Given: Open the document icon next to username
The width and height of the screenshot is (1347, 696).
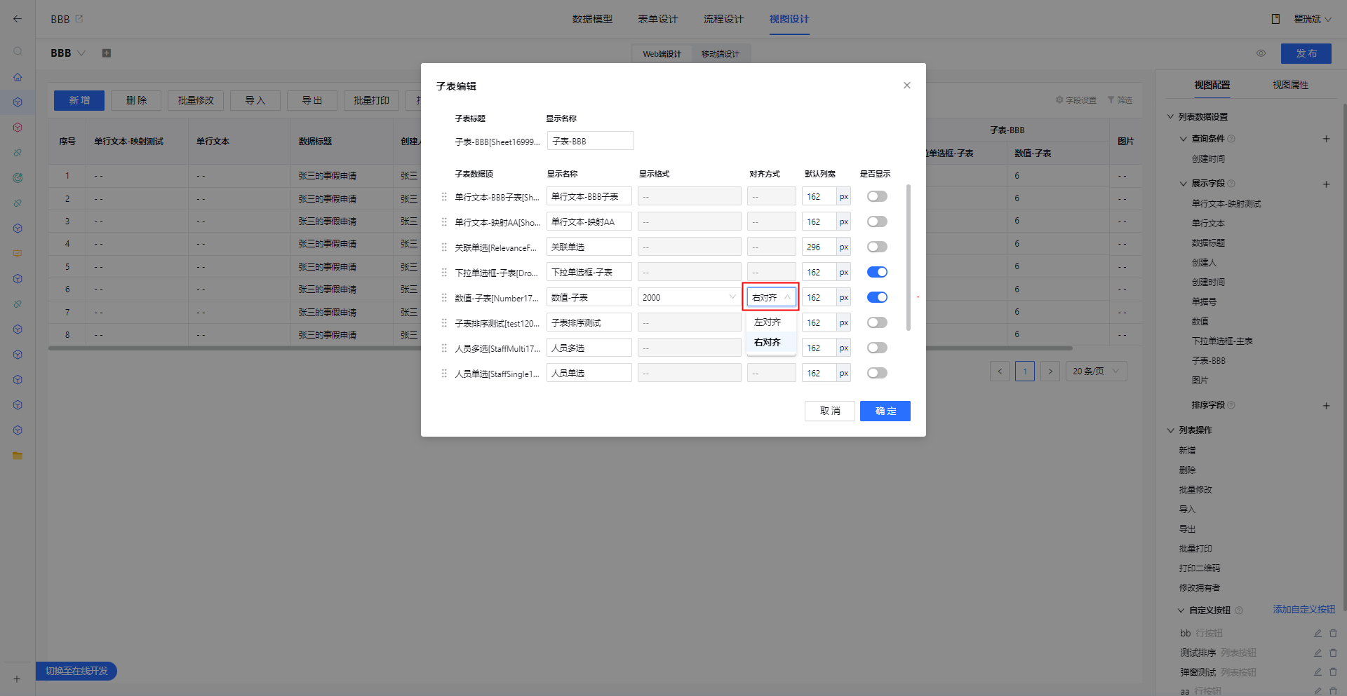Looking at the screenshot, I should (x=1275, y=19).
